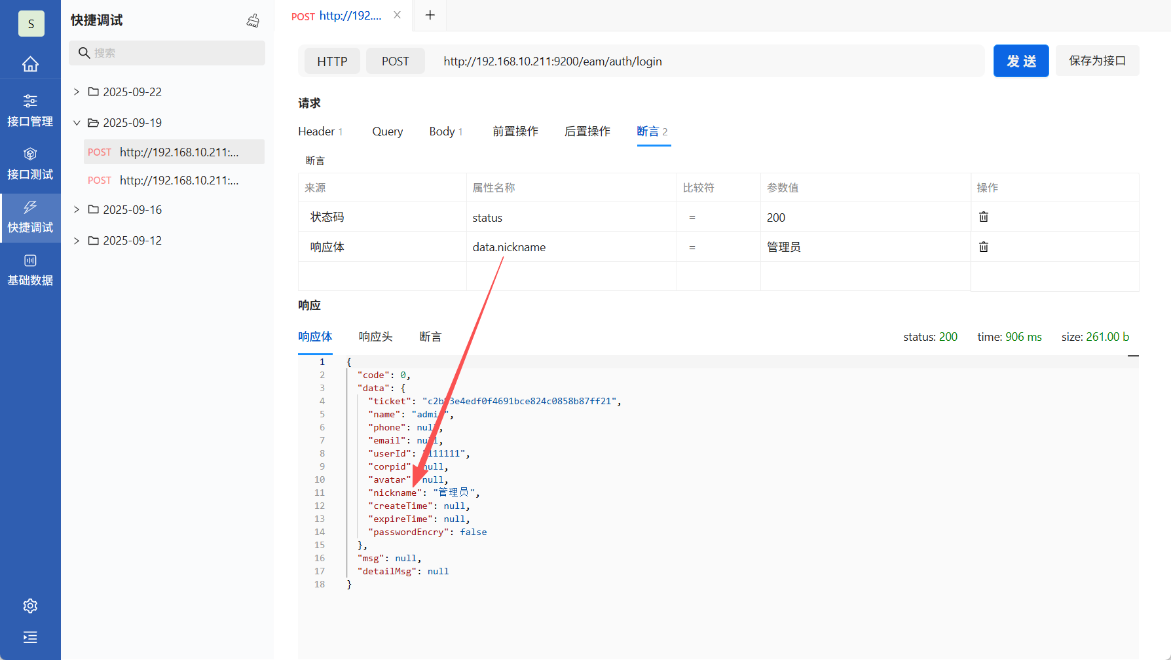This screenshot has width=1171, height=660.
Task: Delete the data.nickname assertion row
Action: coord(984,247)
